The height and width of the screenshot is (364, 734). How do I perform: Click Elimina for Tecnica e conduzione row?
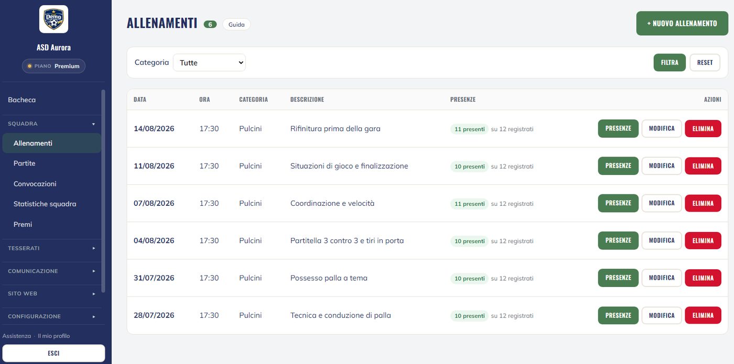pyautogui.click(x=703, y=315)
